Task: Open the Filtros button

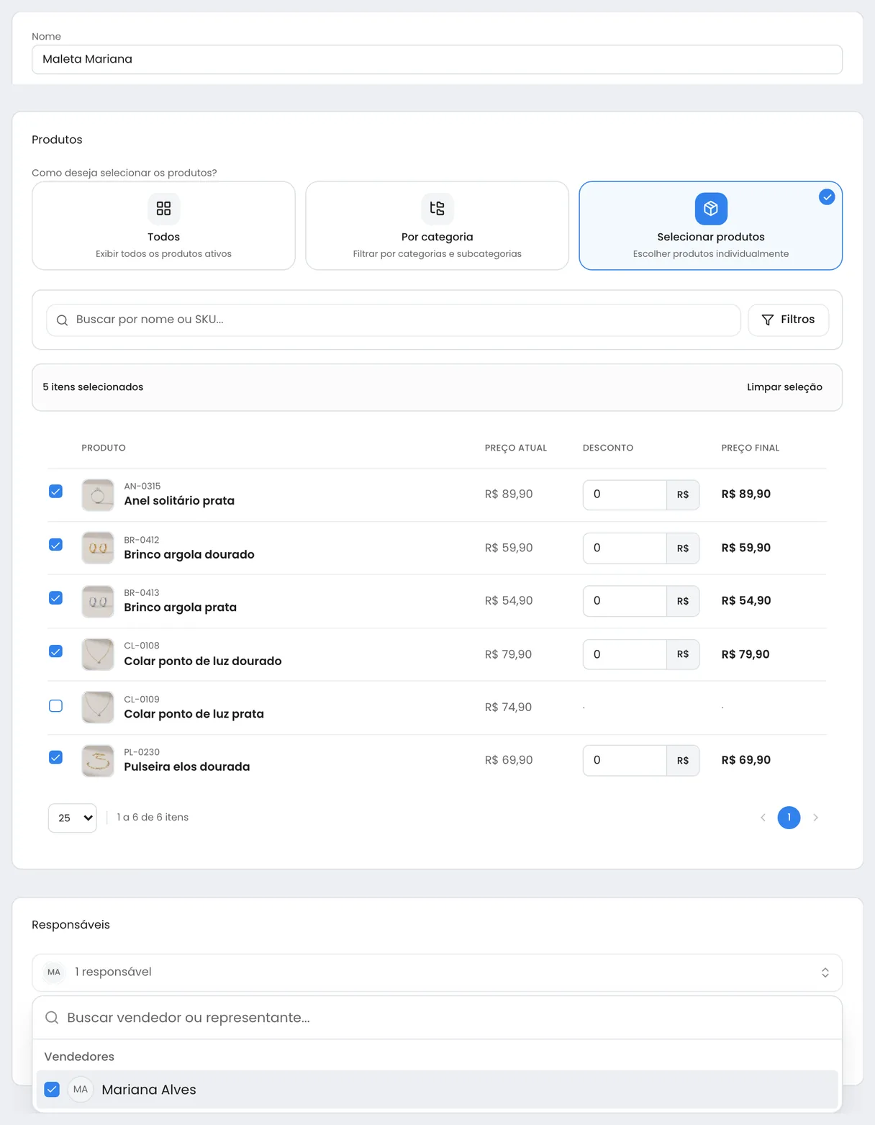Action: point(789,320)
